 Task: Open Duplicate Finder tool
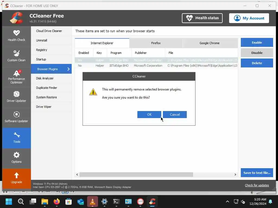51,88
